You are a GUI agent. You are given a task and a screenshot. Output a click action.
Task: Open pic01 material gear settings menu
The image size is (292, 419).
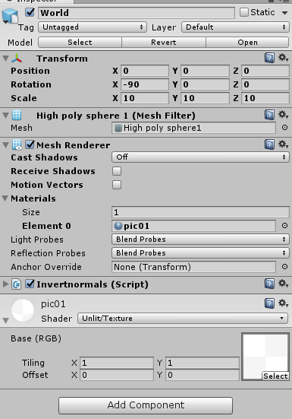(283, 303)
